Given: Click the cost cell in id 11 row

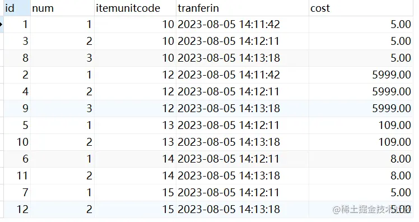Looking at the screenshot, I should (361, 175).
